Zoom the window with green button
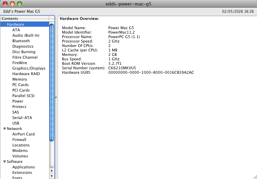The image size is (257, 179). point(20,4)
